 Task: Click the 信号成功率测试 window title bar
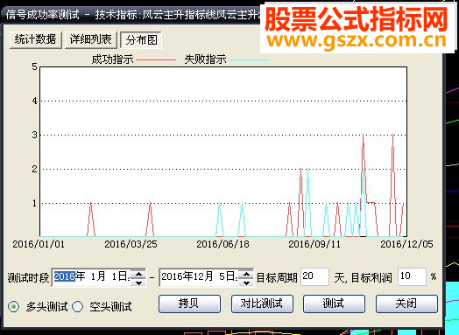tap(131, 15)
